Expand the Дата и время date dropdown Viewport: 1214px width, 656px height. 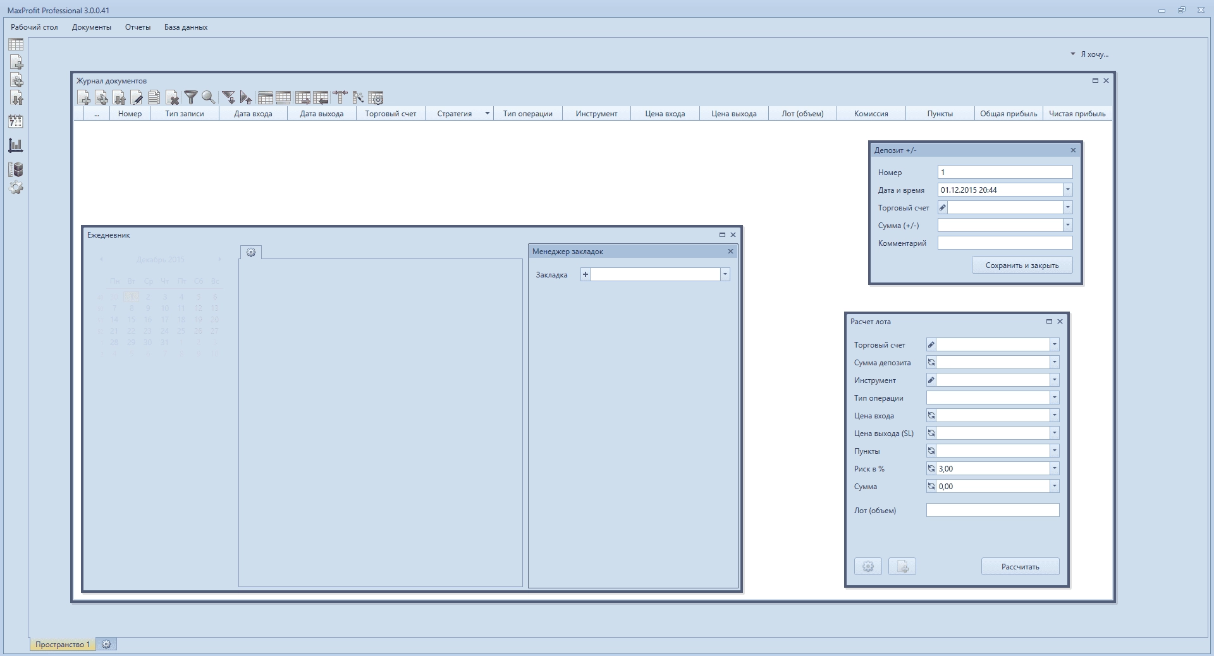click(1068, 190)
